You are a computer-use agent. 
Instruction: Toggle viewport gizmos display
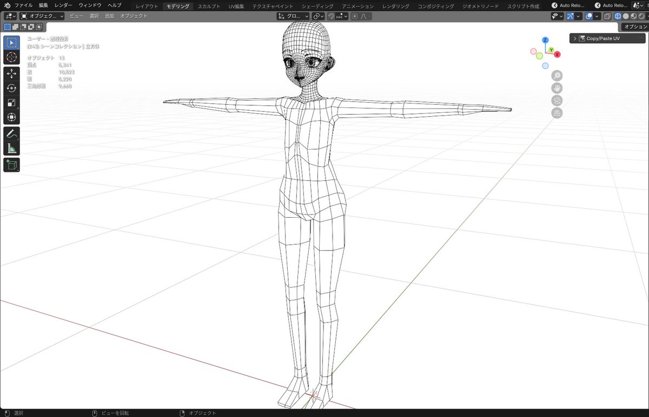pos(570,16)
